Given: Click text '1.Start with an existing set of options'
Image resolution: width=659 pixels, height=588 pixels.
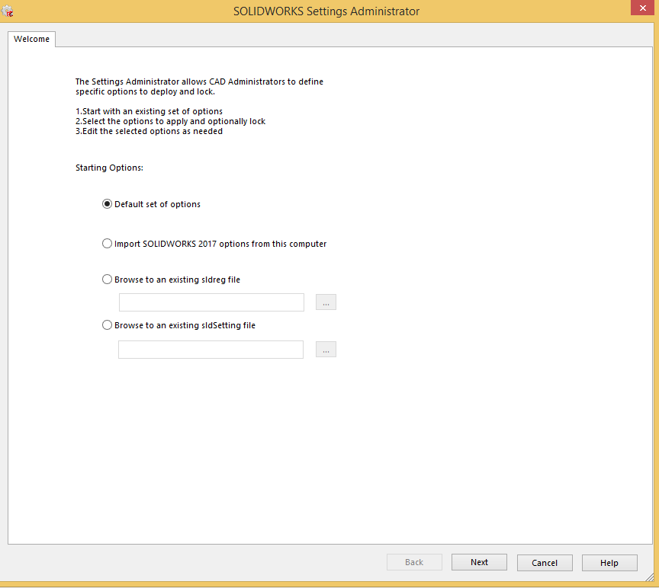Looking at the screenshot, I should pos(149,111).
